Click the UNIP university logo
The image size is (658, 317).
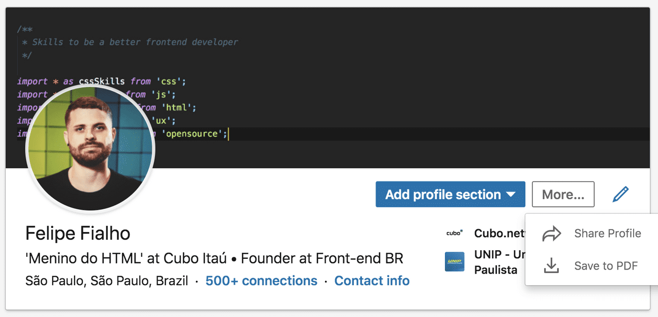click(x=455, y=262)
